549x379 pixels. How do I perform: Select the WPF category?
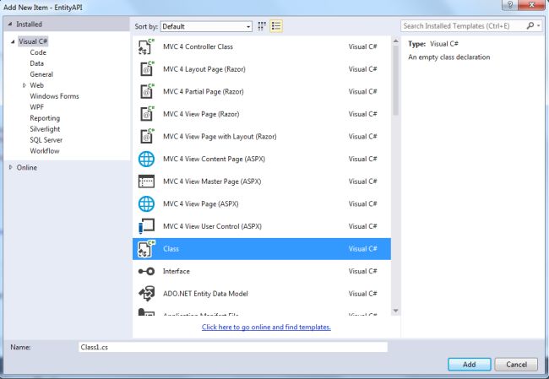point(37,107)
